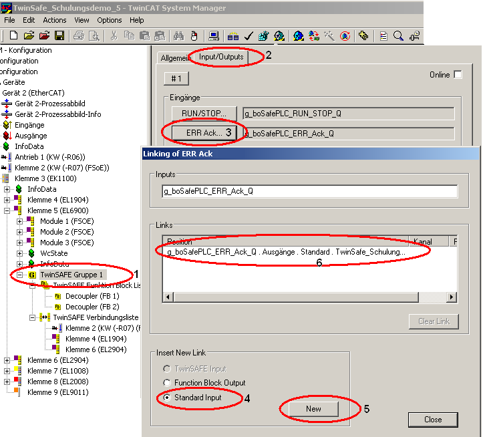Viewport: 483px width, 437px height.
Task: Expand the Klemme 4 (EL1904) node
Action: click(x=7, y=200)
